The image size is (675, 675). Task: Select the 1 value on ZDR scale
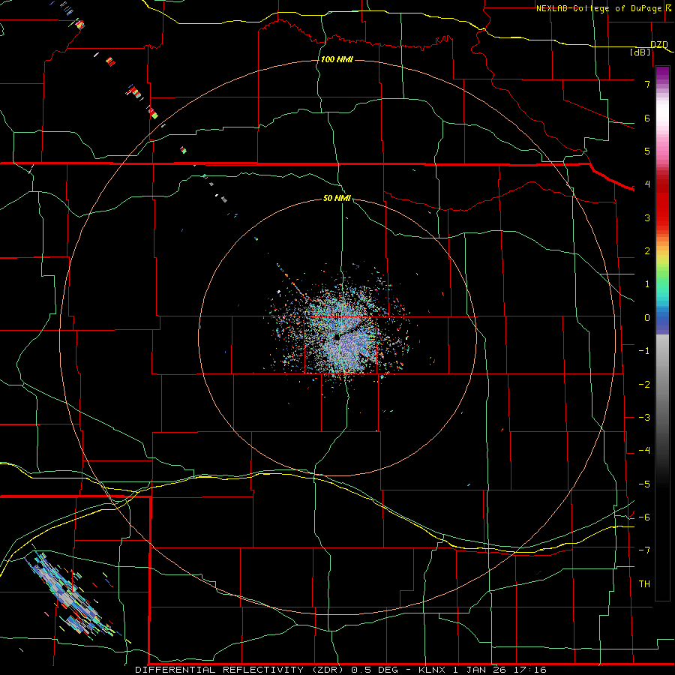point(647,284)
